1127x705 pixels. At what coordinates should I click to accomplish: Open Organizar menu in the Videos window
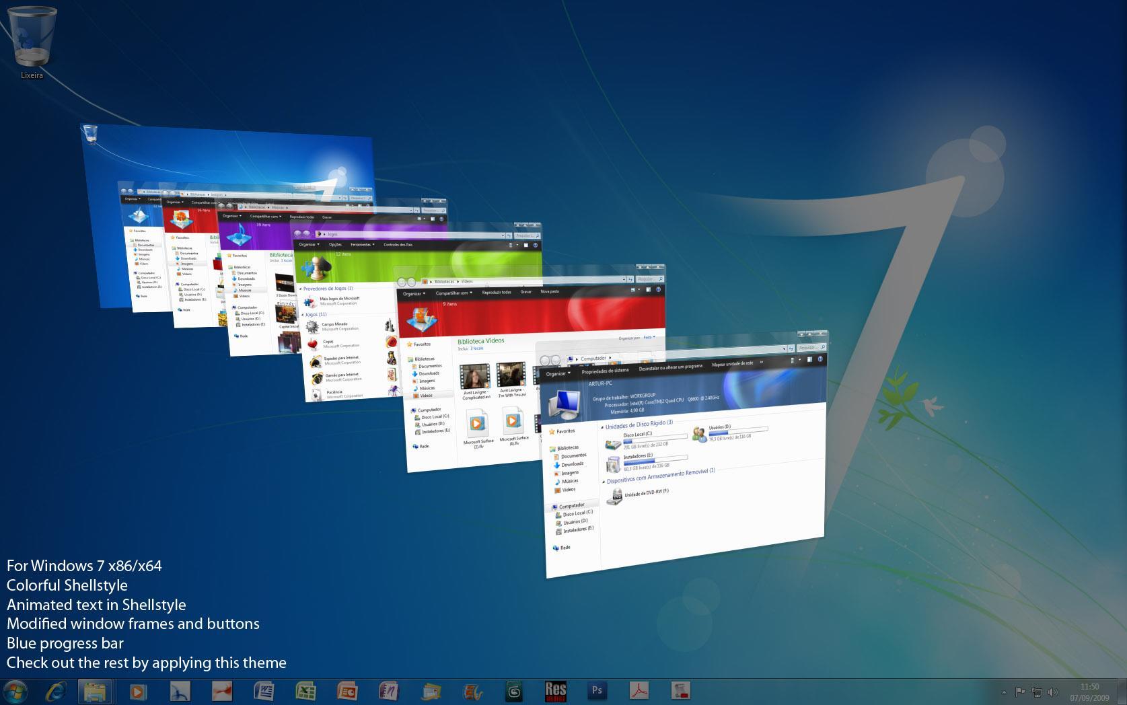(x=414, y=293)
